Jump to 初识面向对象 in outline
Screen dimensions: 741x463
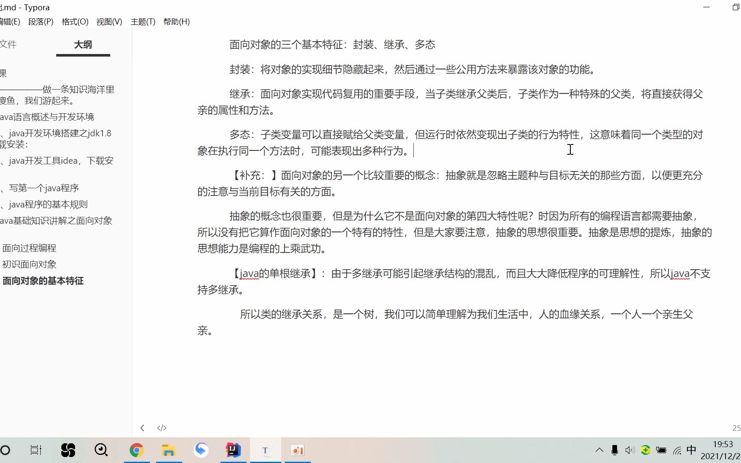tap(29, 264)
